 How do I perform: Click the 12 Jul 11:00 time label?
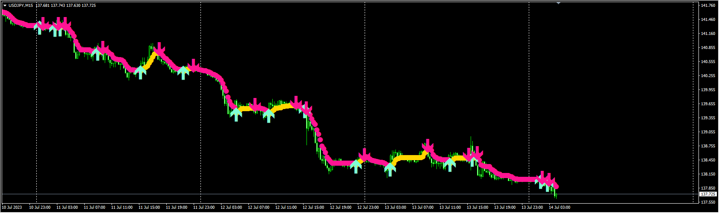pyautogui.click(x=286, y=207)
